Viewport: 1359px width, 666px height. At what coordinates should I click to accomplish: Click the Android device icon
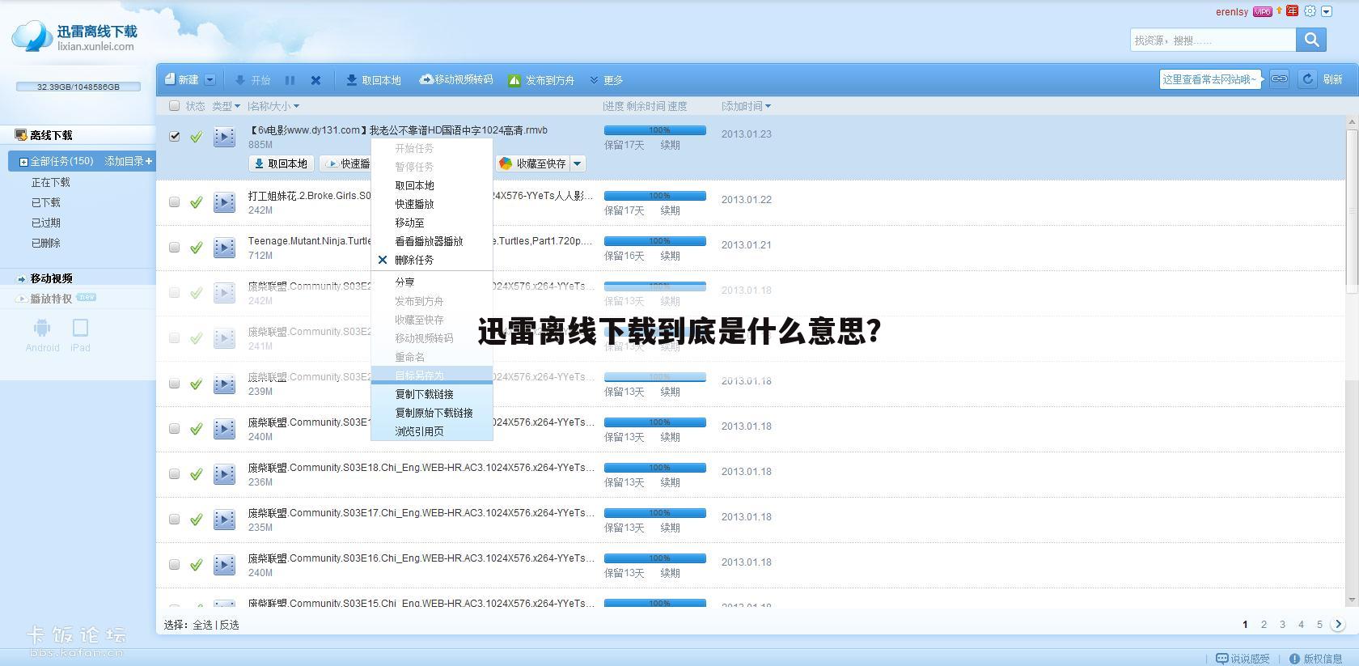(x=42, y=328)
